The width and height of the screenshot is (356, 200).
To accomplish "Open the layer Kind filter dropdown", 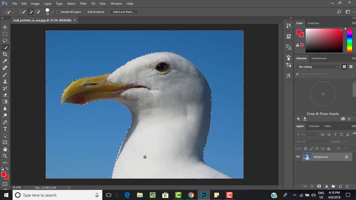I will (x=307, y=134).
